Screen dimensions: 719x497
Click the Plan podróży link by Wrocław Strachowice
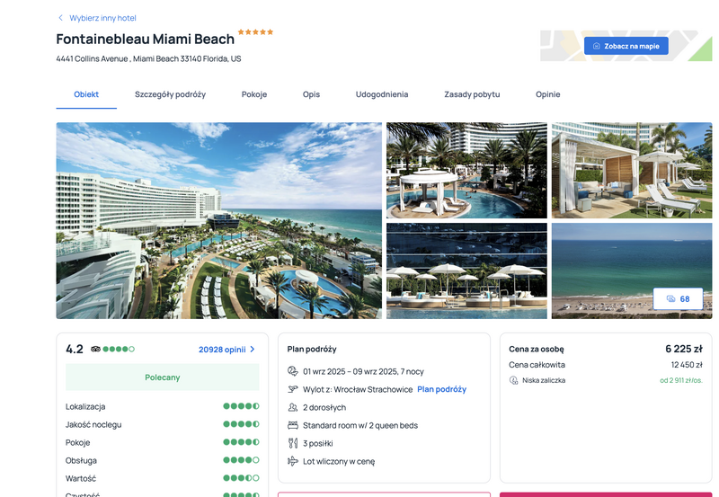pos(441,389)
